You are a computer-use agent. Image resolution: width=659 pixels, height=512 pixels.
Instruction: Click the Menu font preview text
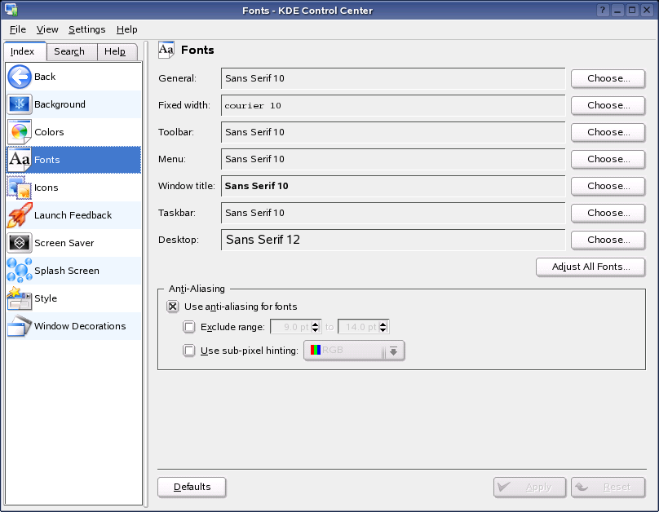[254, 159]
